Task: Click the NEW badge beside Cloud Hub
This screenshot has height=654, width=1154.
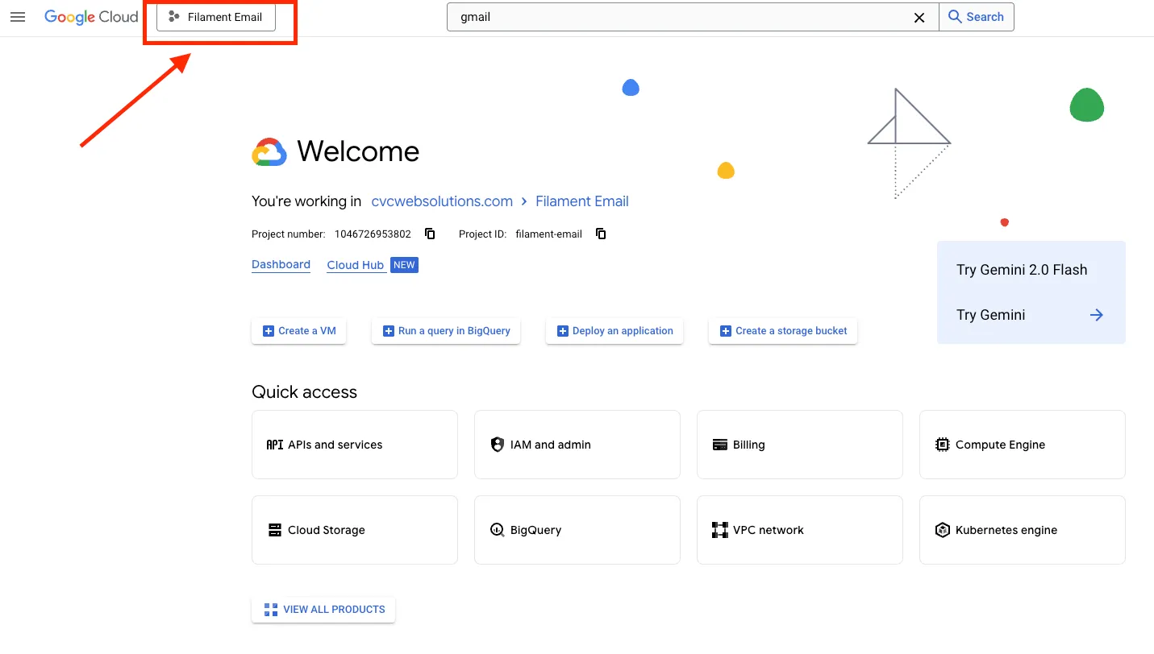Action: (404, 265)
